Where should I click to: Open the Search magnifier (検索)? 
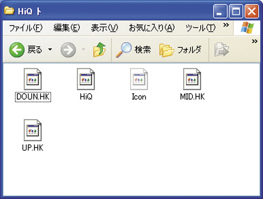pyautogui.click(x=124, y=50)
